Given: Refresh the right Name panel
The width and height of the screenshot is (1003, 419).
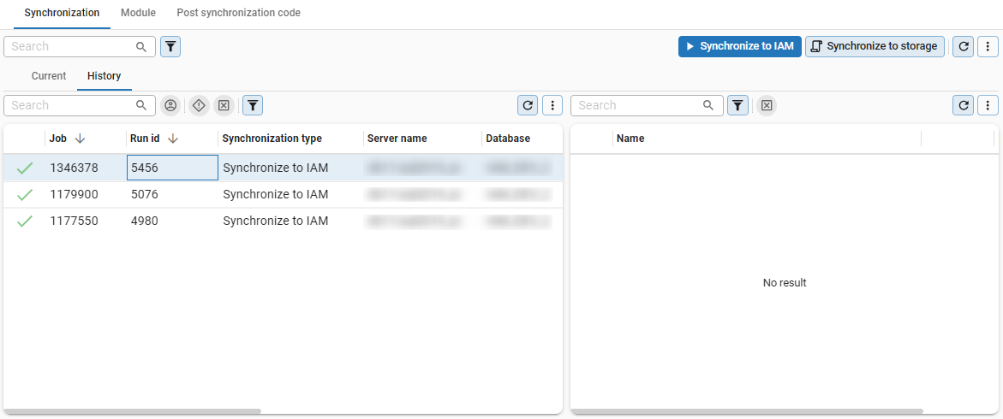Looking at the screenshot, I should (x=964, y=105).
